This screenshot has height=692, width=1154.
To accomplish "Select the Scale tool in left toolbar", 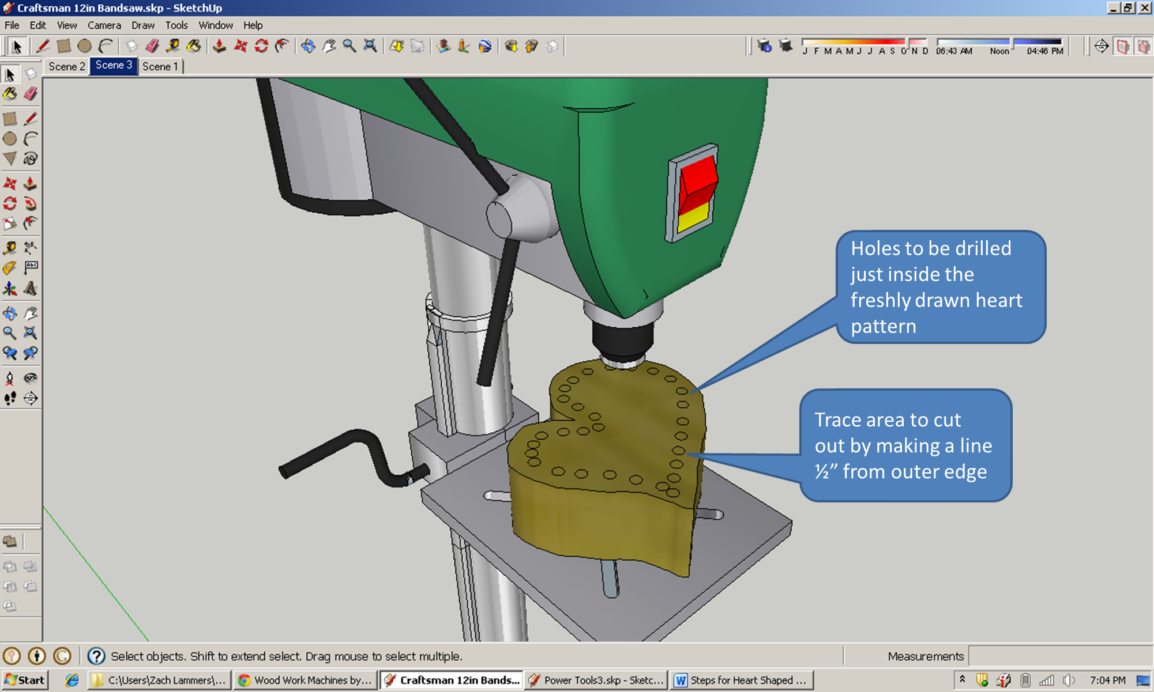I will point(10,224).
